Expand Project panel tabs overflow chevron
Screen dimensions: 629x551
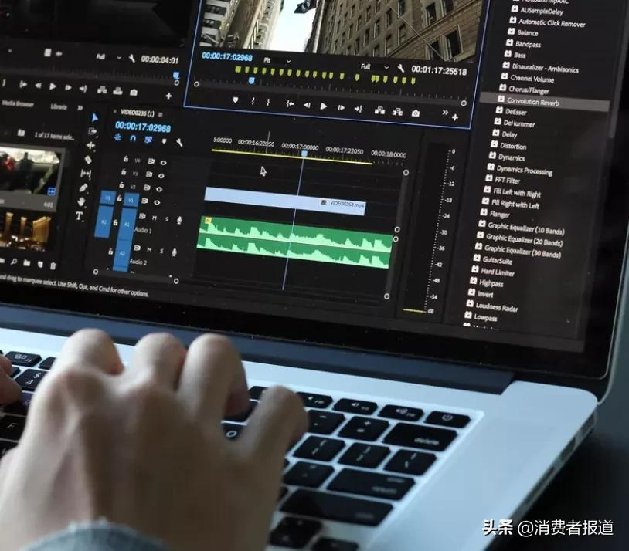80,108
